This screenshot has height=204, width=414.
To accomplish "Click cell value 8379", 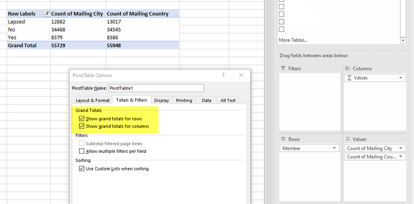I will (78, 37).
